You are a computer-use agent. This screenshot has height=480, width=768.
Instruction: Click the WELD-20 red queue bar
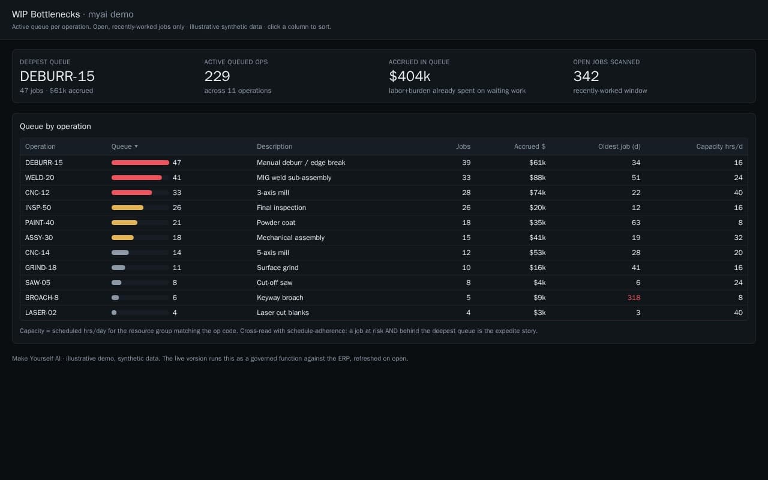[x=137, y=178]
